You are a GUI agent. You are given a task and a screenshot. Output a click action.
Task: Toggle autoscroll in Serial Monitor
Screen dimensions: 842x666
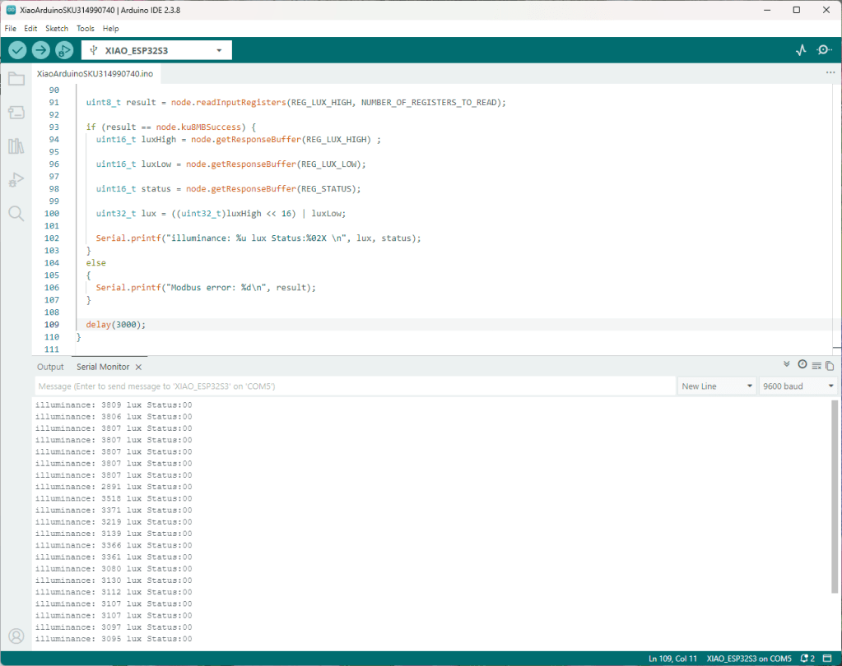(x=787, y=364)
